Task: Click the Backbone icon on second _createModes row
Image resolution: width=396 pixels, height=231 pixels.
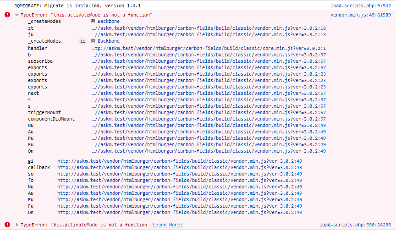Action: tap(93, 41)
